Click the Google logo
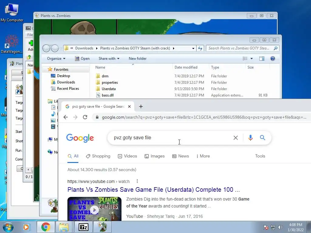 point(80,138)
